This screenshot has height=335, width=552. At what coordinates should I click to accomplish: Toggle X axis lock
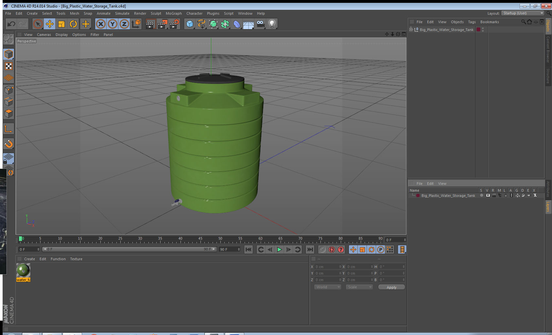[x=101, y=24]
